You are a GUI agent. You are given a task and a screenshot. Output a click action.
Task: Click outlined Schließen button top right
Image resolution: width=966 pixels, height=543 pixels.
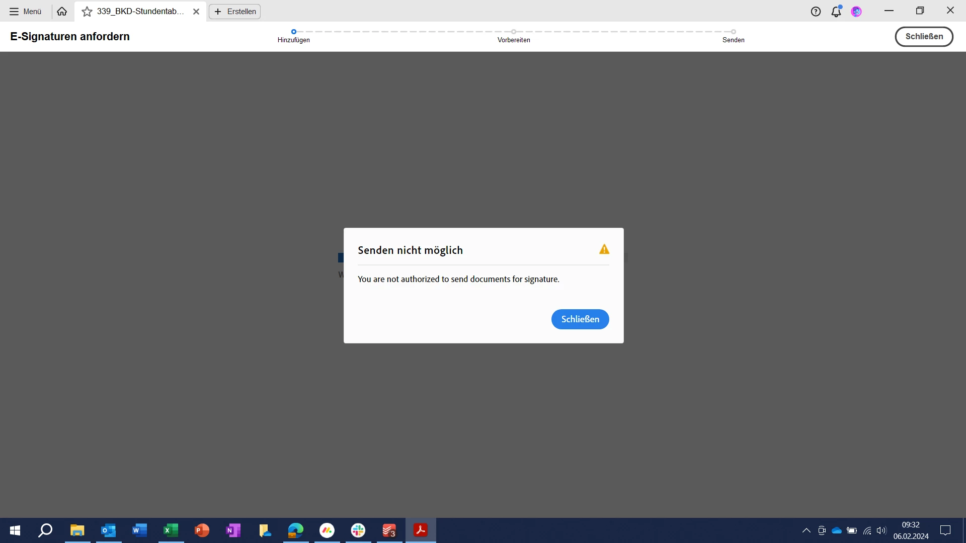[924, 36]
